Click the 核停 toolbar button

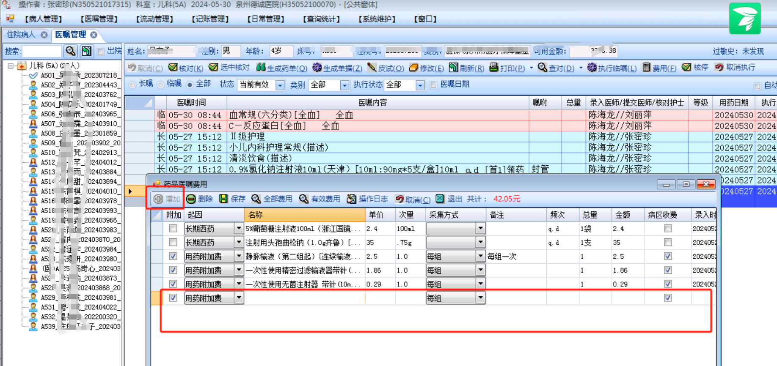click(x=695, y=68)
